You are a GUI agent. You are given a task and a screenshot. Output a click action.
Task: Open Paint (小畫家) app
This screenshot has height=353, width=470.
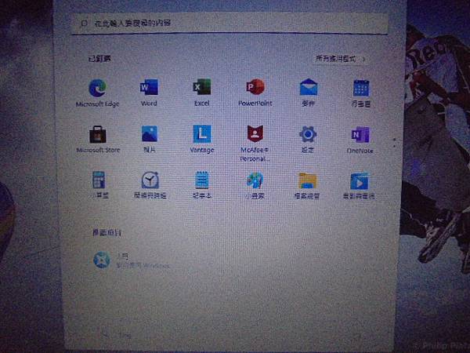click(255, 185)
